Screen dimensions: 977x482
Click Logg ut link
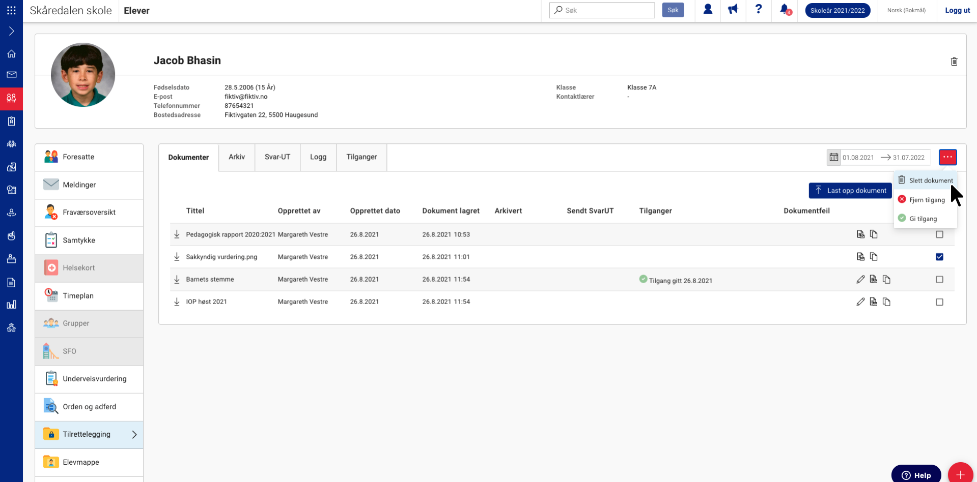coord(957,10)
